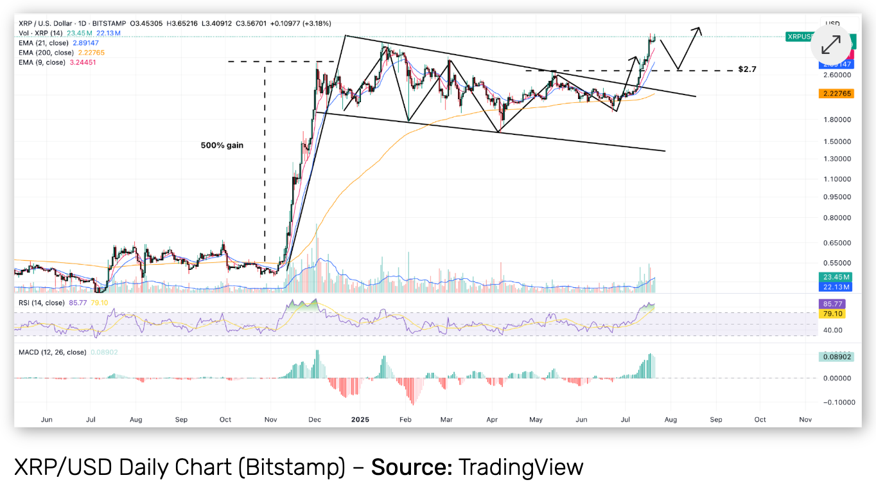Click the green 23.45M volume tag
This screenshot has width=876, height=491.
pos(835,277)
